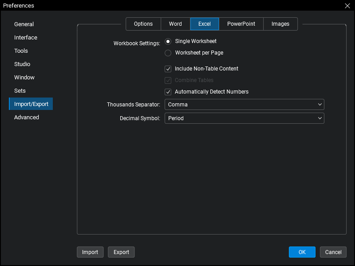Disable Automatically Detect Numbers checkbox

pos(168,92)
